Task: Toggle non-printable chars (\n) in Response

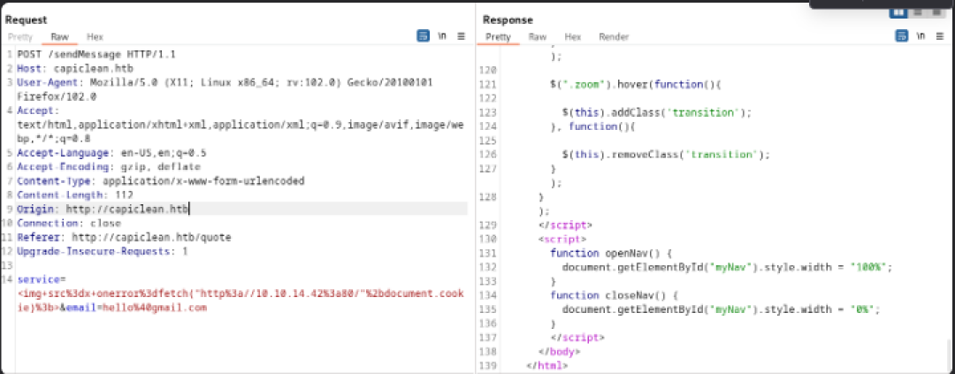Action: pos(921,37)
